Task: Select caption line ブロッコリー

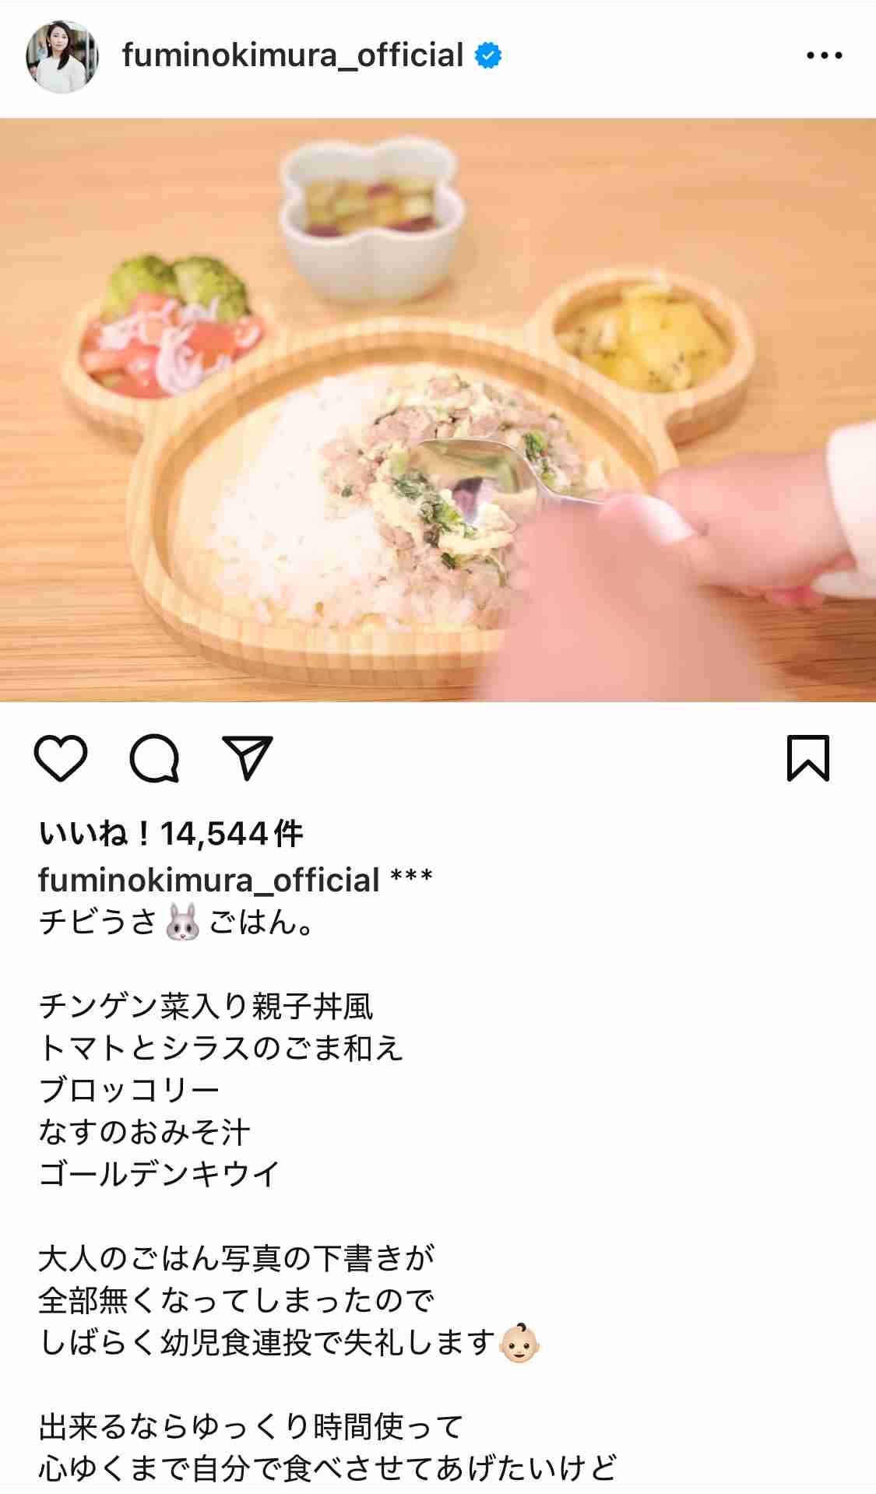Action: (129, 1091)
